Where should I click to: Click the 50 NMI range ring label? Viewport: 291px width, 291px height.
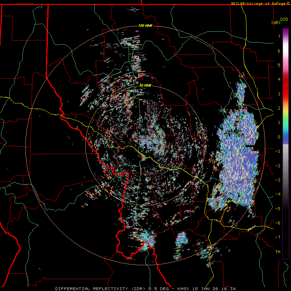click(145, 85)
